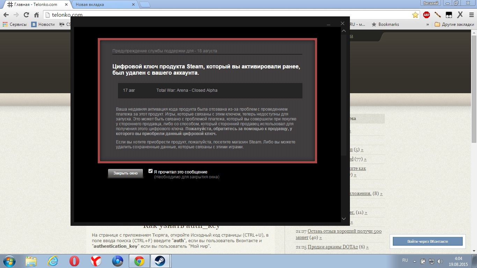The height and width of the screenshot is (268, 477).
Task: Open network status tray icon
Action: pyautogui.click(x=432, y=261)
